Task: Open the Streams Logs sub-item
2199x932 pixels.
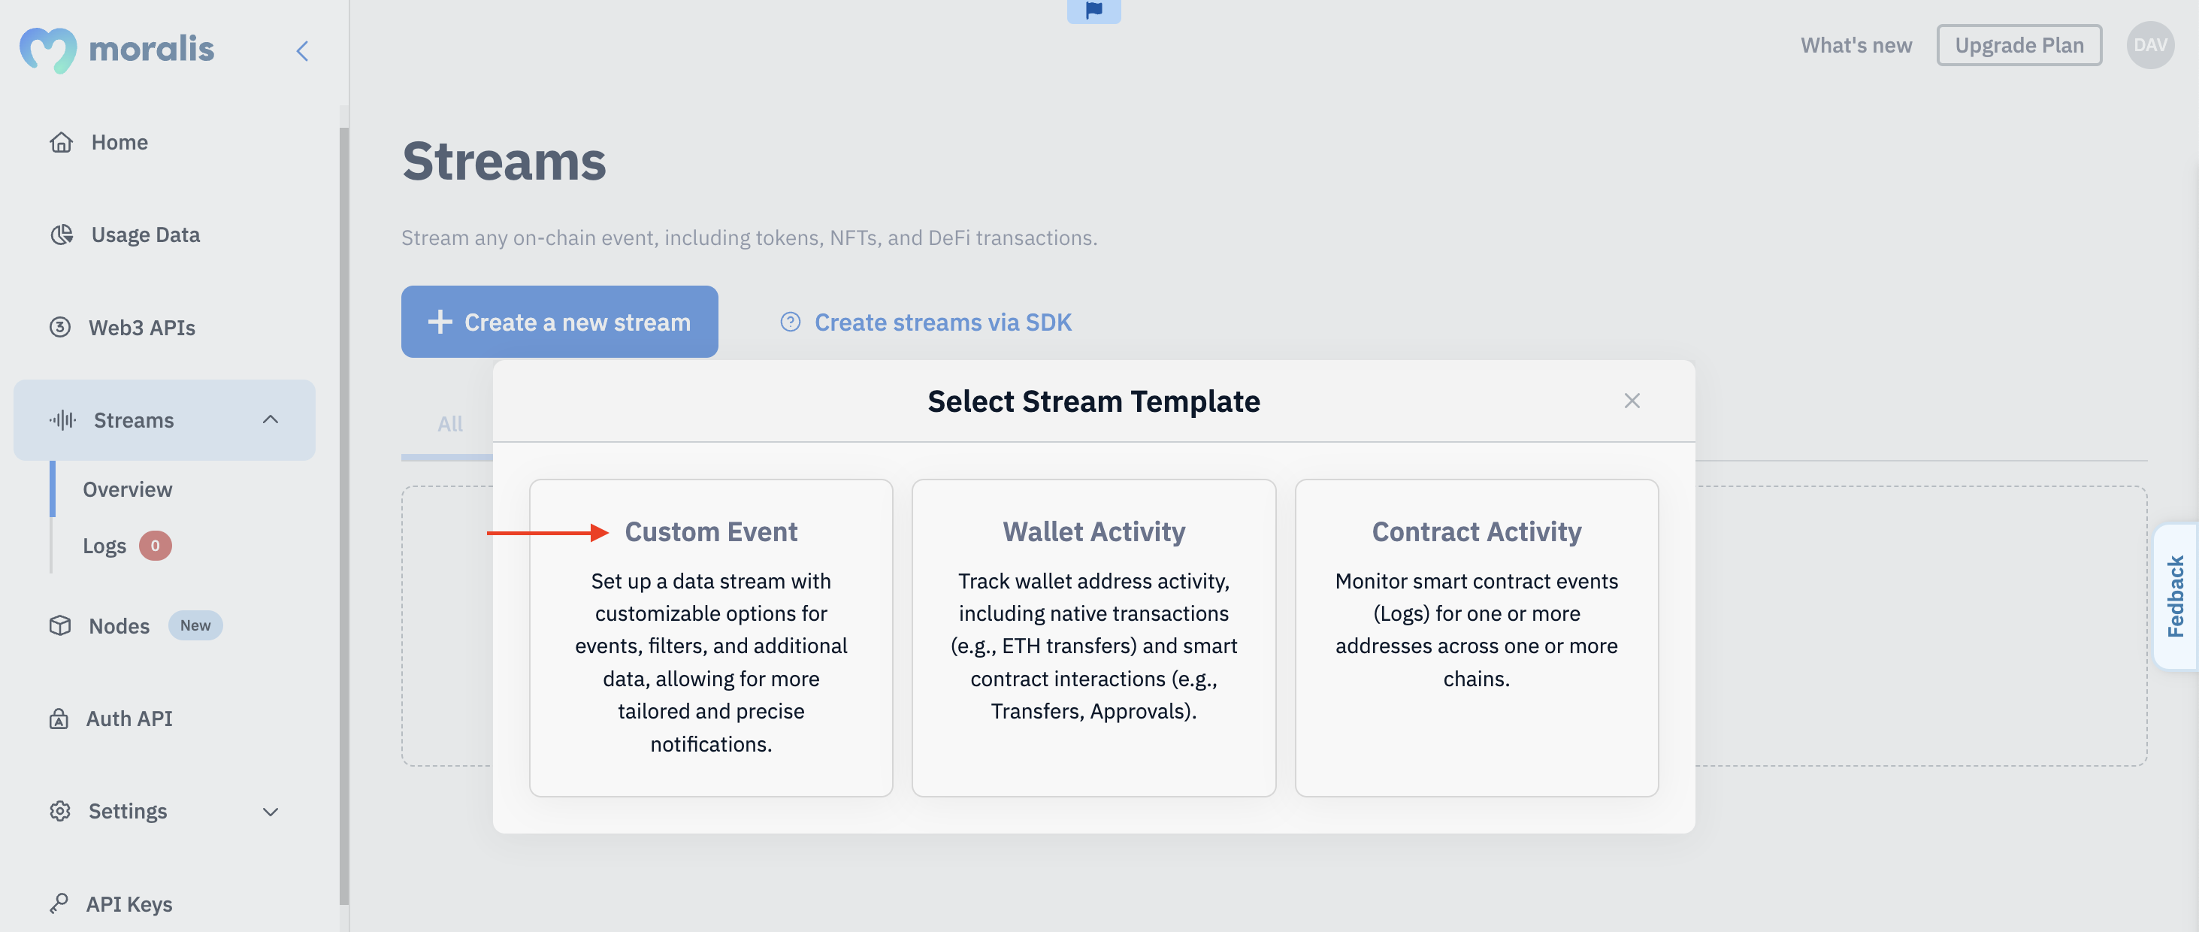Action: (x=104, y=546)
